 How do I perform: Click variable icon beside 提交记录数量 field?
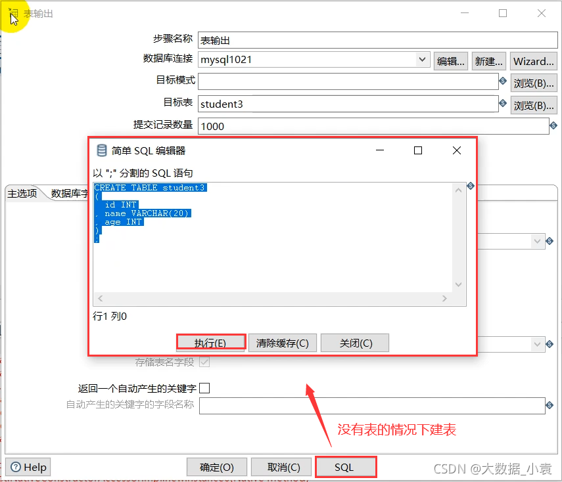tap(553, 125)
